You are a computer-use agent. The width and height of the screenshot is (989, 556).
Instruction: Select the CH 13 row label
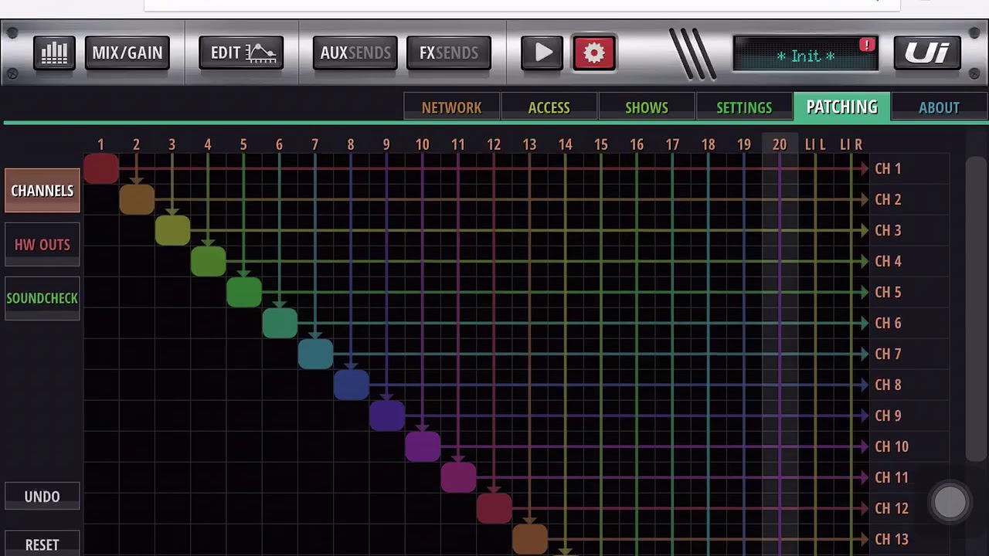891,539
